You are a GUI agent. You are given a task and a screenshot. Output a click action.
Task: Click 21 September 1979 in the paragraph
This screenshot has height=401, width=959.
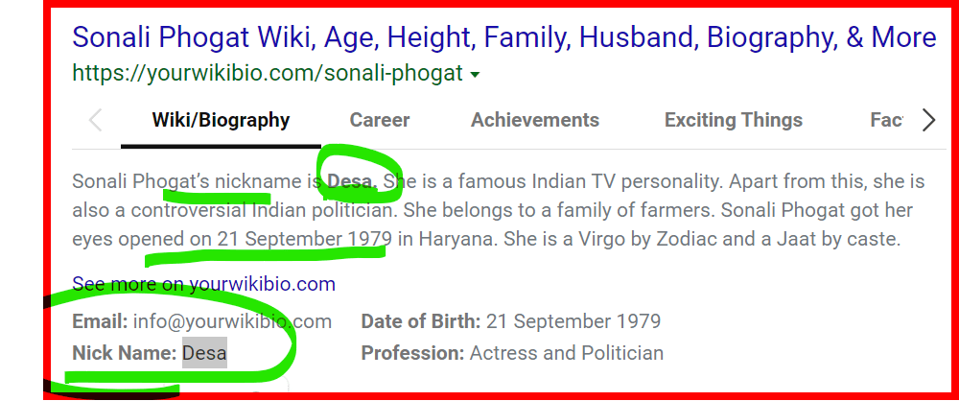(x=304, y=237)
